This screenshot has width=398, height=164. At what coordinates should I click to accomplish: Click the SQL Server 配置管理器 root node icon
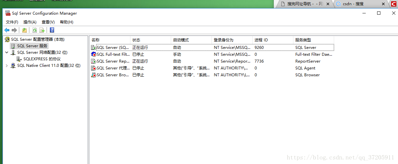(x=7, y=39)
